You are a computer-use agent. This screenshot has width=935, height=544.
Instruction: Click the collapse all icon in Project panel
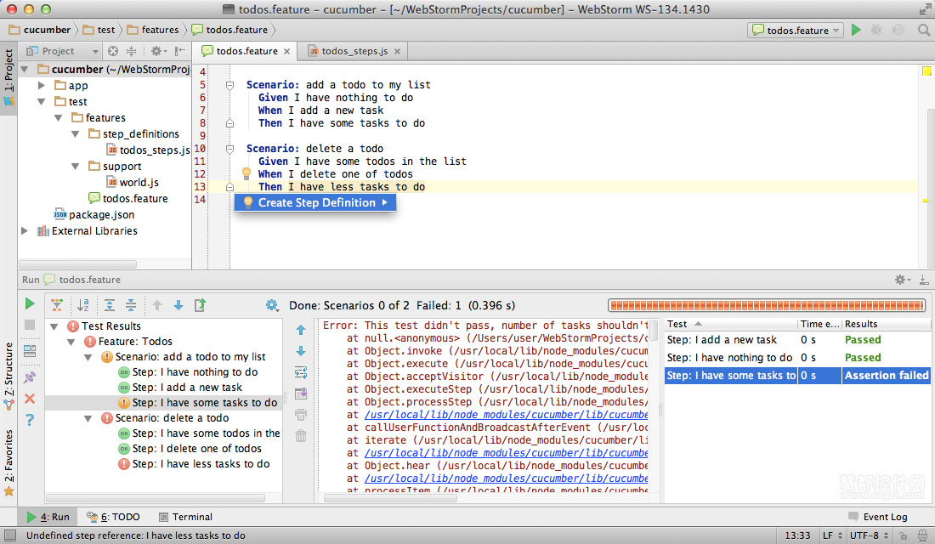[x=131, y=51]
